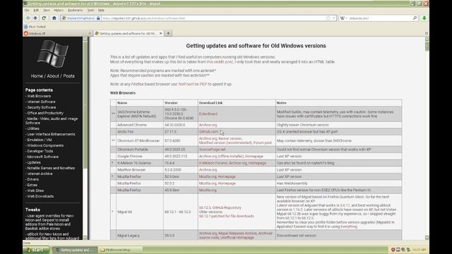Jump to User Interface Enhancements section

pyautogui.click(x=51, y=134)
